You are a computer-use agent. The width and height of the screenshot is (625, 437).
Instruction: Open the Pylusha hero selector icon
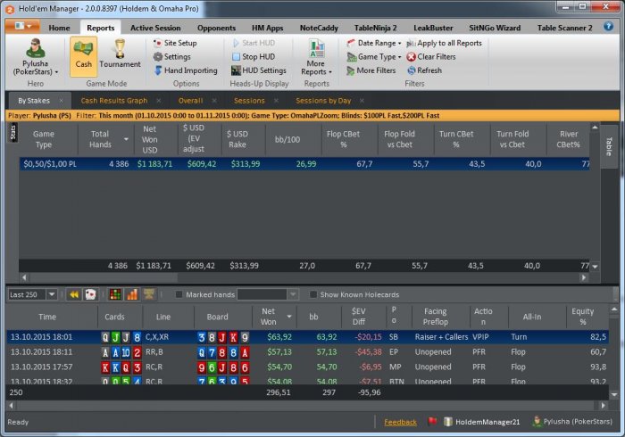[x=35, y=48]
